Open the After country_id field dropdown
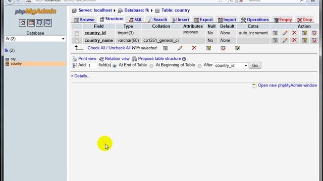323x181 pixels. tap(231, 65)
